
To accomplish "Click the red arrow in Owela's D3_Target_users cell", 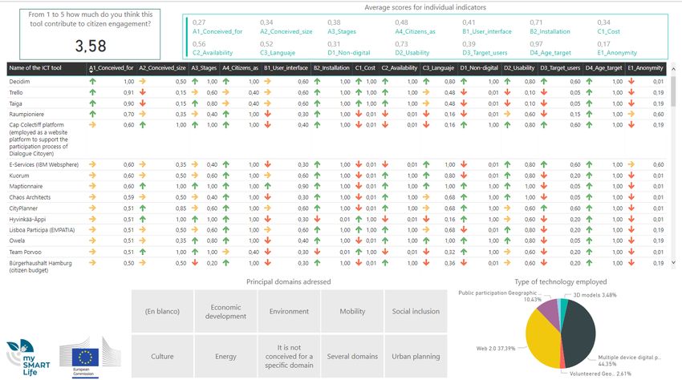I will [x=544, y=241].
